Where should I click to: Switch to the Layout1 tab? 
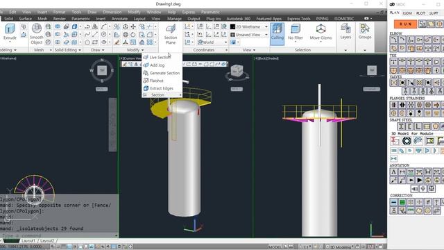(x=28, y=241)
